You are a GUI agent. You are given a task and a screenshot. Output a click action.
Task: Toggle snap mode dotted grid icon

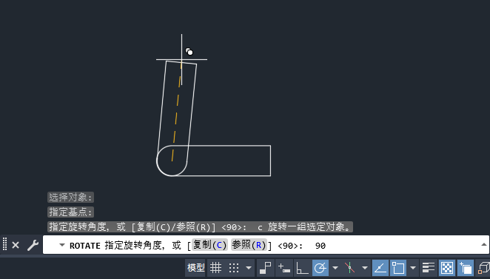click(234, 268)
